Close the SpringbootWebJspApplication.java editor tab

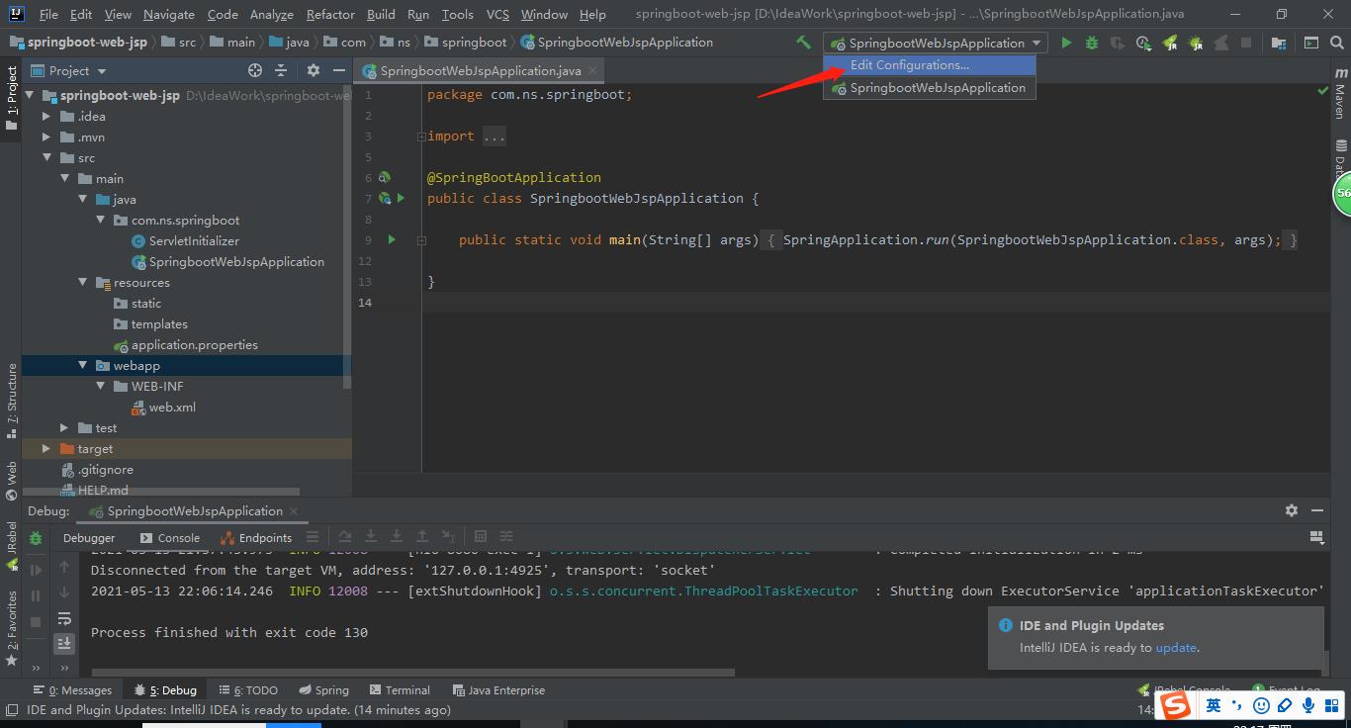point(592,70)
